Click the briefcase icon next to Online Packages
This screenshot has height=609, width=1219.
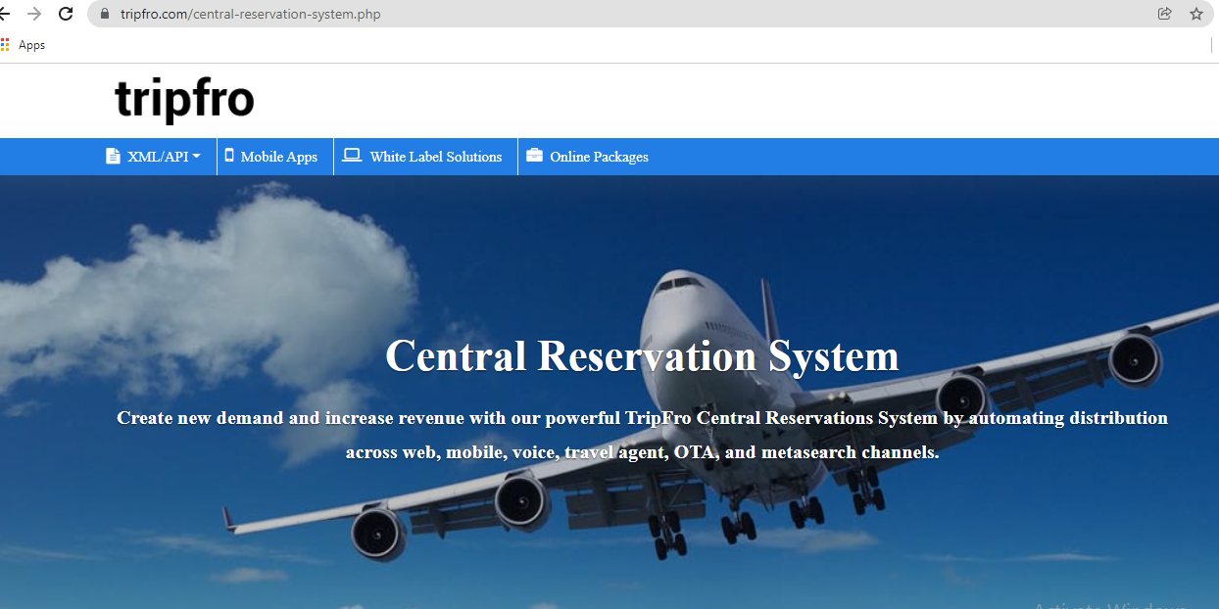[534, 155]
